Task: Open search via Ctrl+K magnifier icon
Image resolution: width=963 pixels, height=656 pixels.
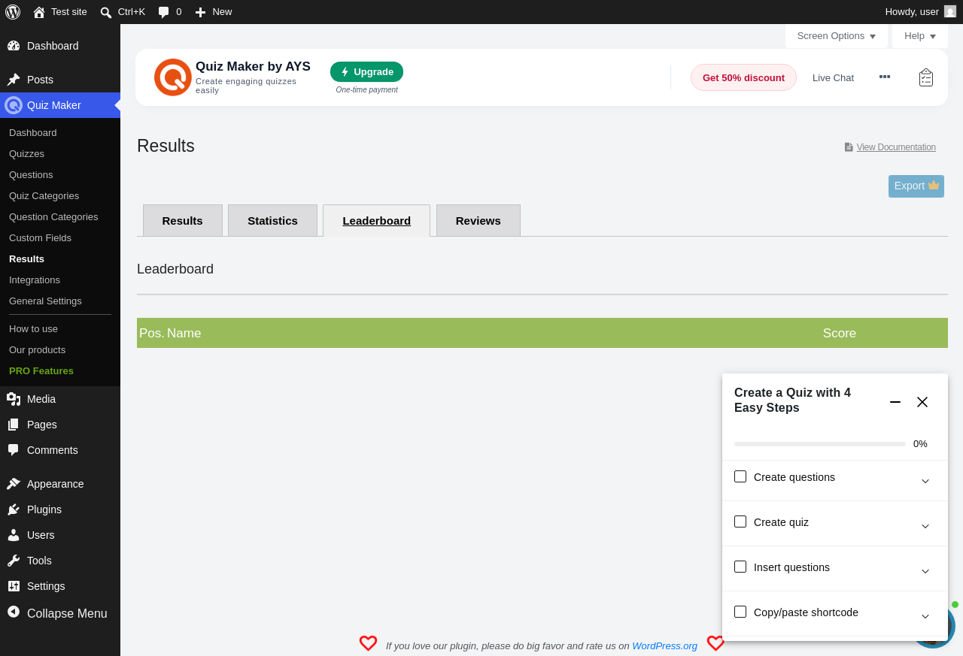Action: click(x=106, y=12)
